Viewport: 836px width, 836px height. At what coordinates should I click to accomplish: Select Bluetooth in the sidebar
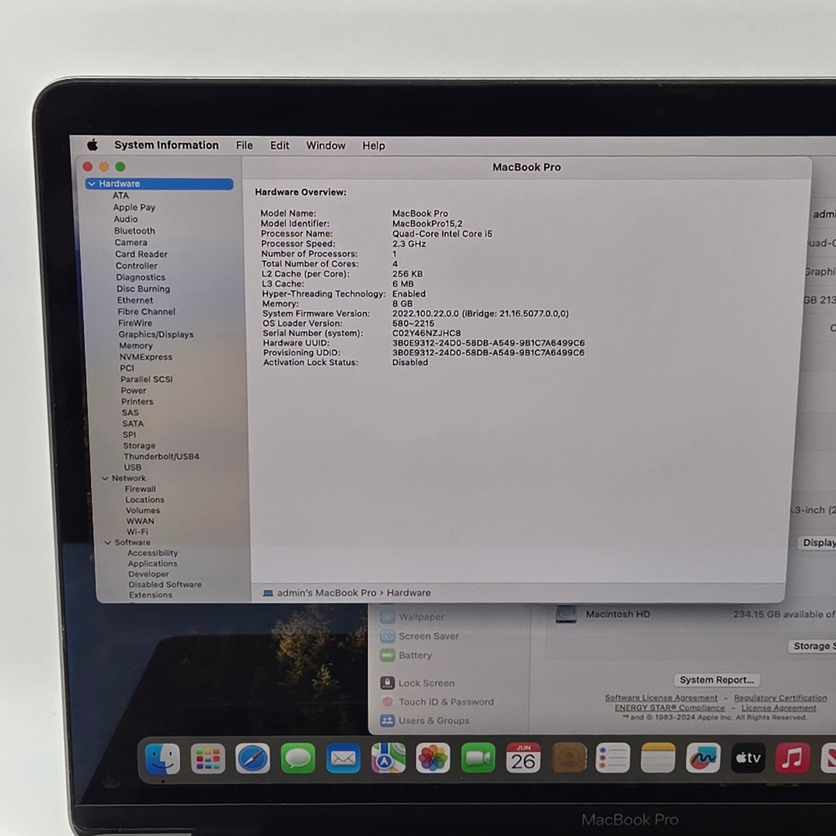(134, 230)
